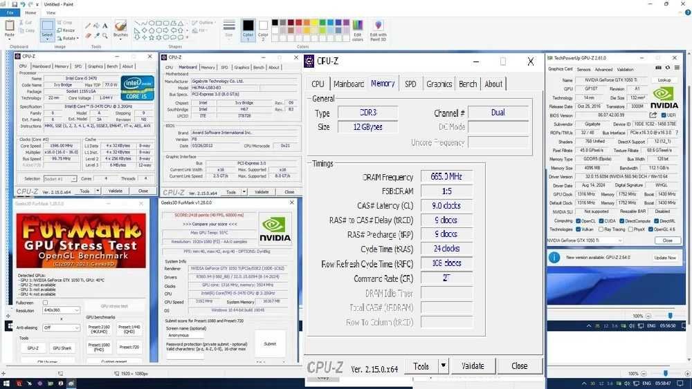Select the Magnifier tool in Paint

tap(105, 35)
